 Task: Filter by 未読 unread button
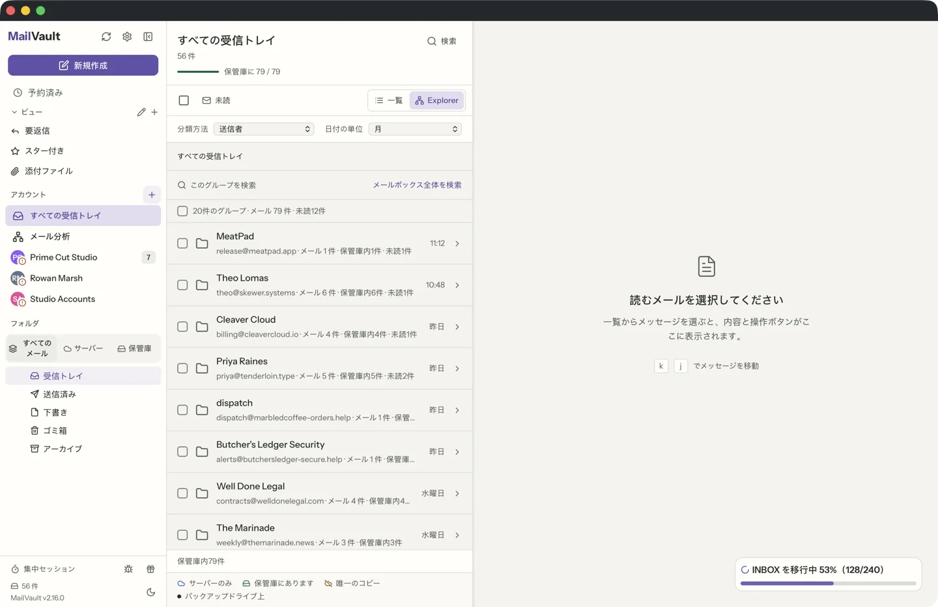tap(216, 100)
